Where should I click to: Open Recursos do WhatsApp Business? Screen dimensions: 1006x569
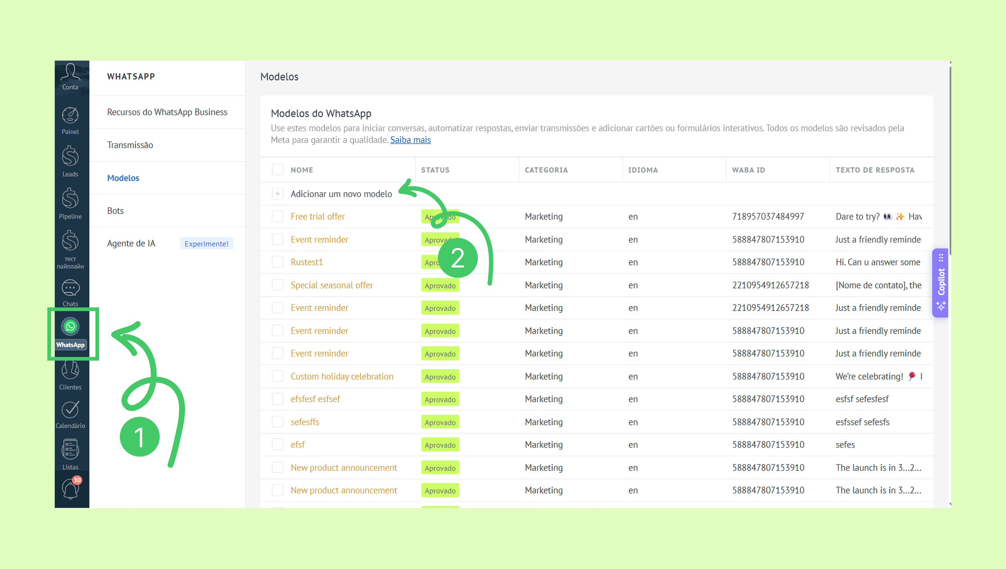pos(167,112)
